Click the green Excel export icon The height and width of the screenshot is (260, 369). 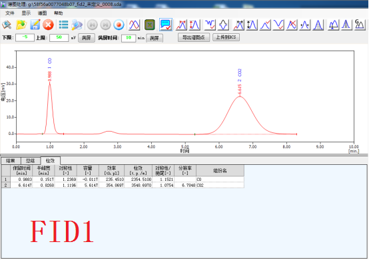(150, 25)
